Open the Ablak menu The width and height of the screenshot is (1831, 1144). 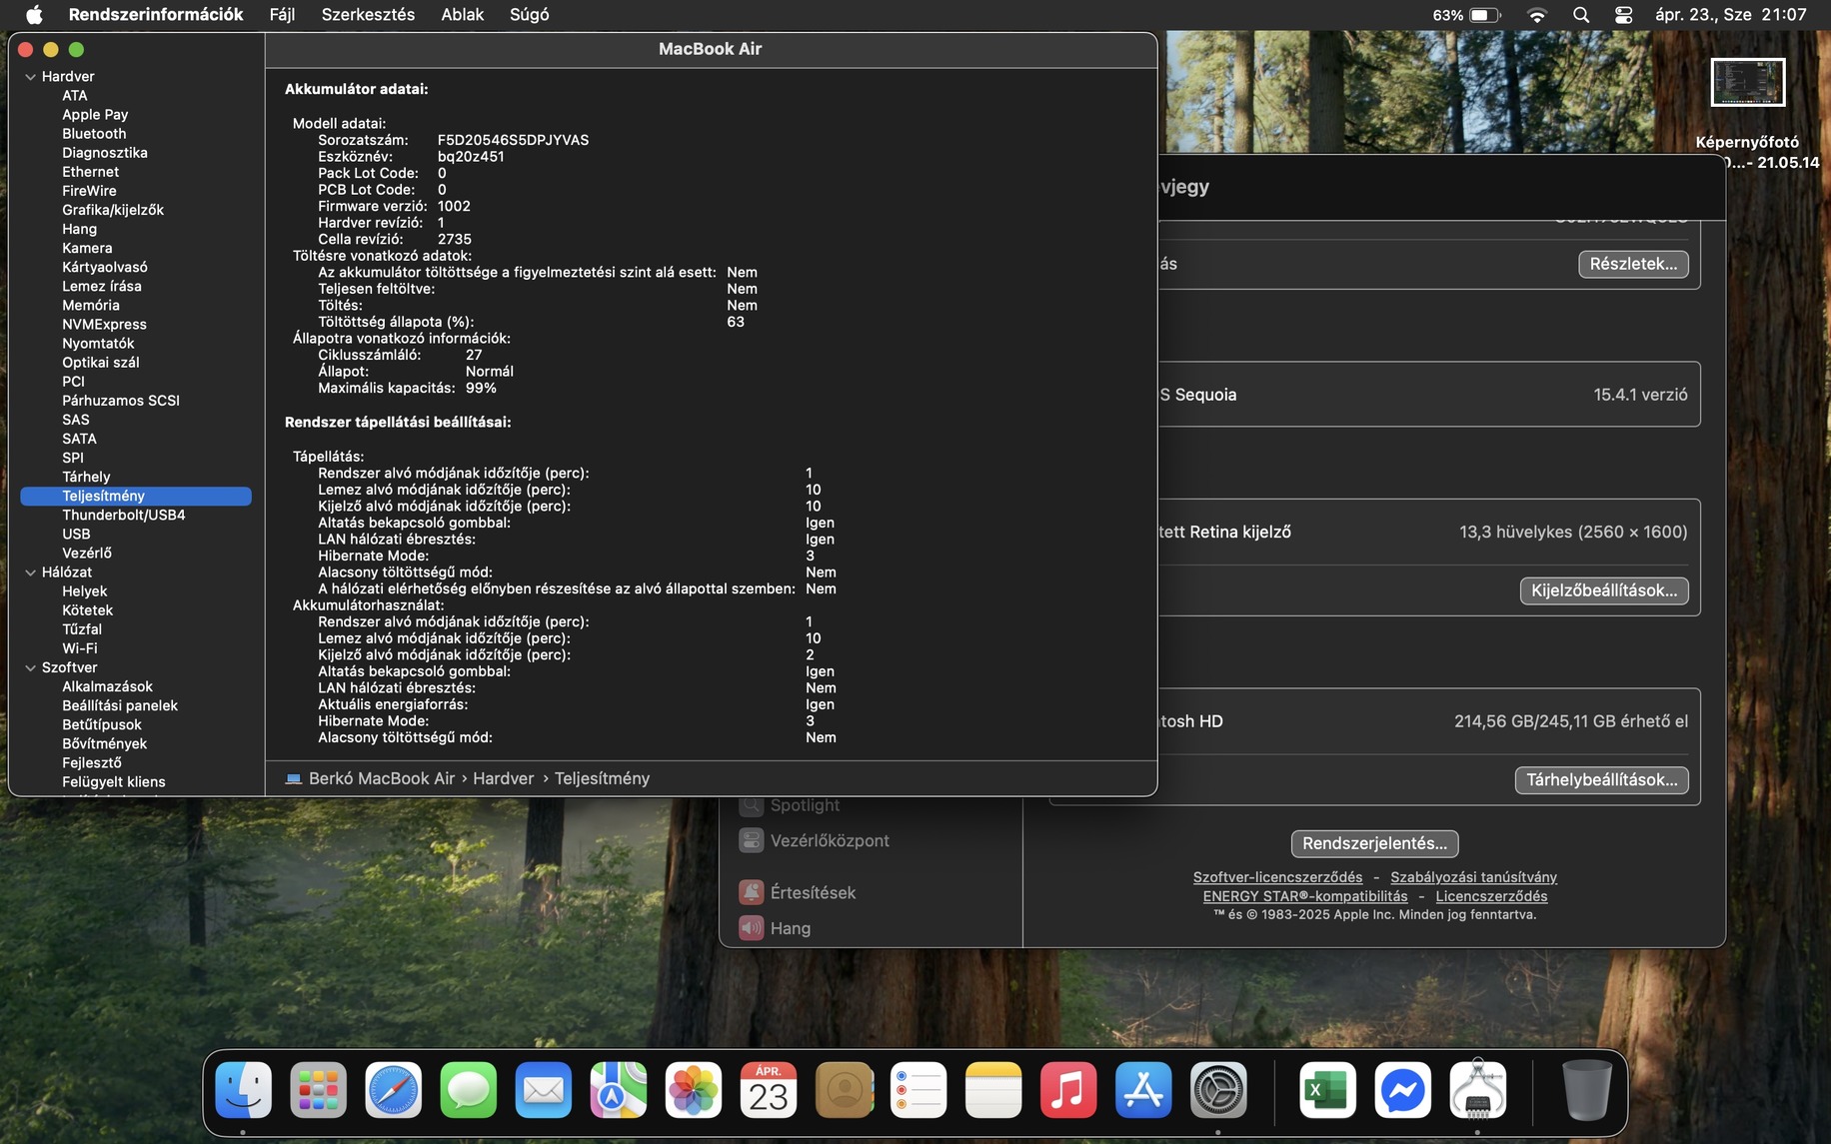[x=463, y=15]
